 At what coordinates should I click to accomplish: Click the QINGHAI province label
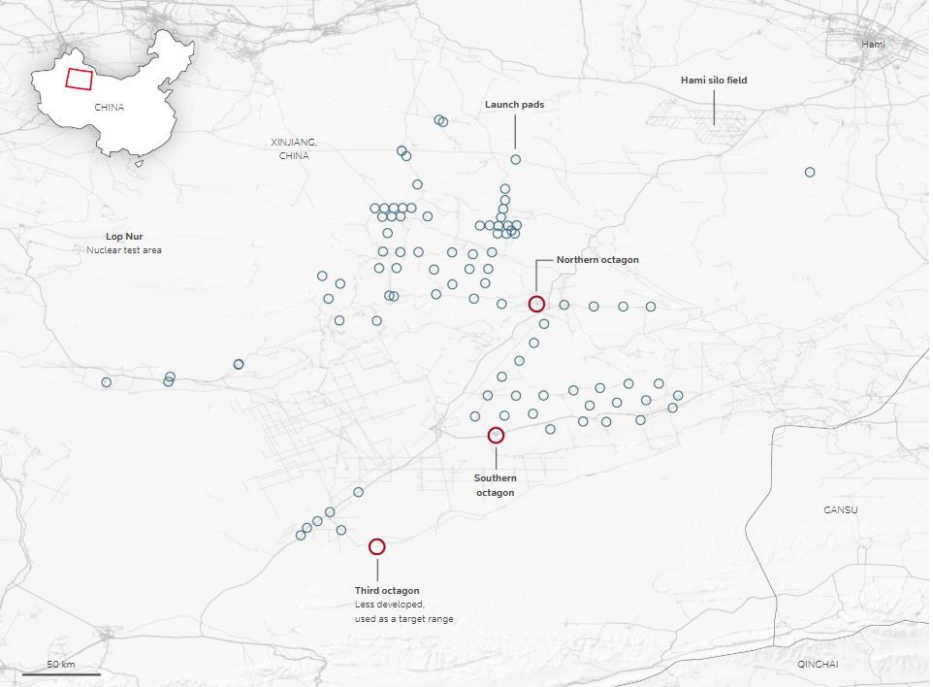pos(819,664)
